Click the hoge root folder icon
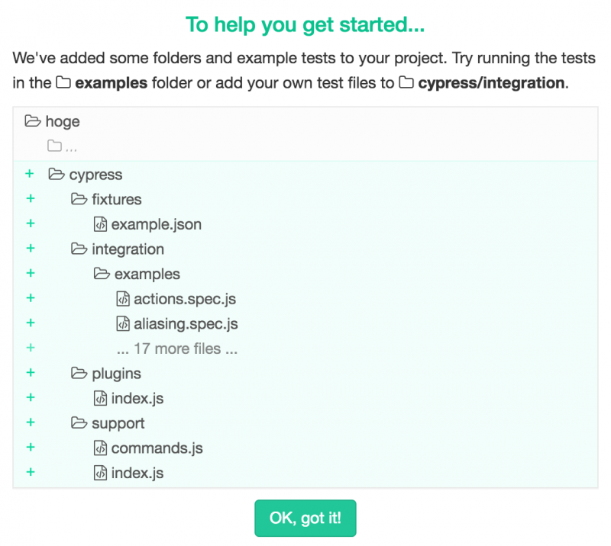 click(33, 121)
